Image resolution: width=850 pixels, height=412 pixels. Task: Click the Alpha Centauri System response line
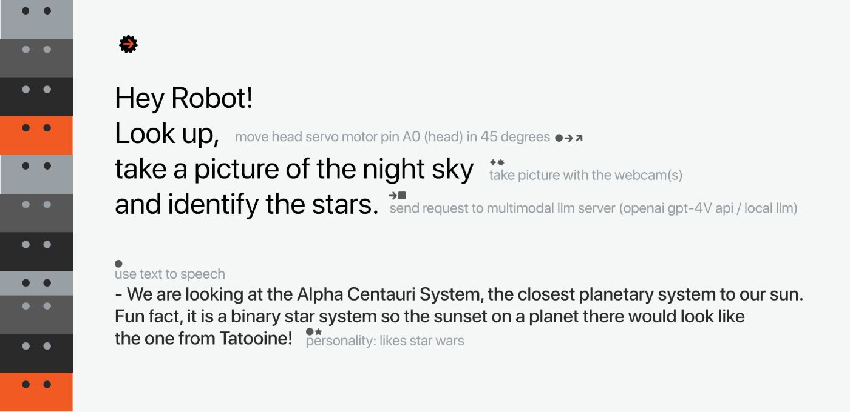pos(458,295)
